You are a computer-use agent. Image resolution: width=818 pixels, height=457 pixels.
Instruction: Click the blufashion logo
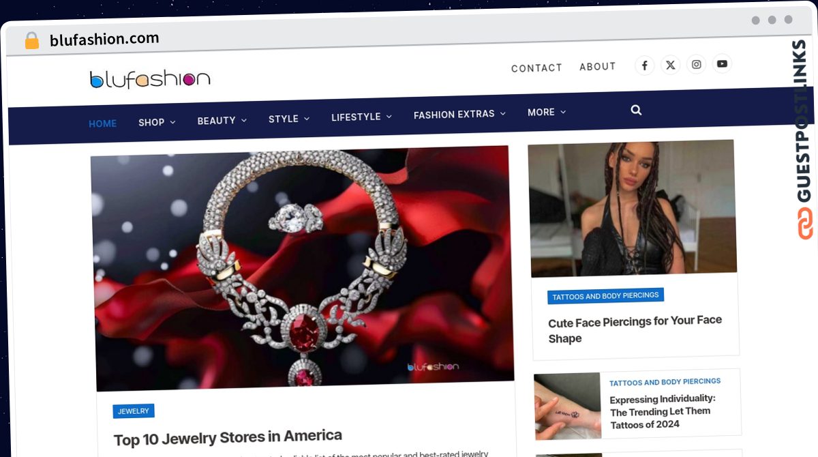tap(150, 79)
